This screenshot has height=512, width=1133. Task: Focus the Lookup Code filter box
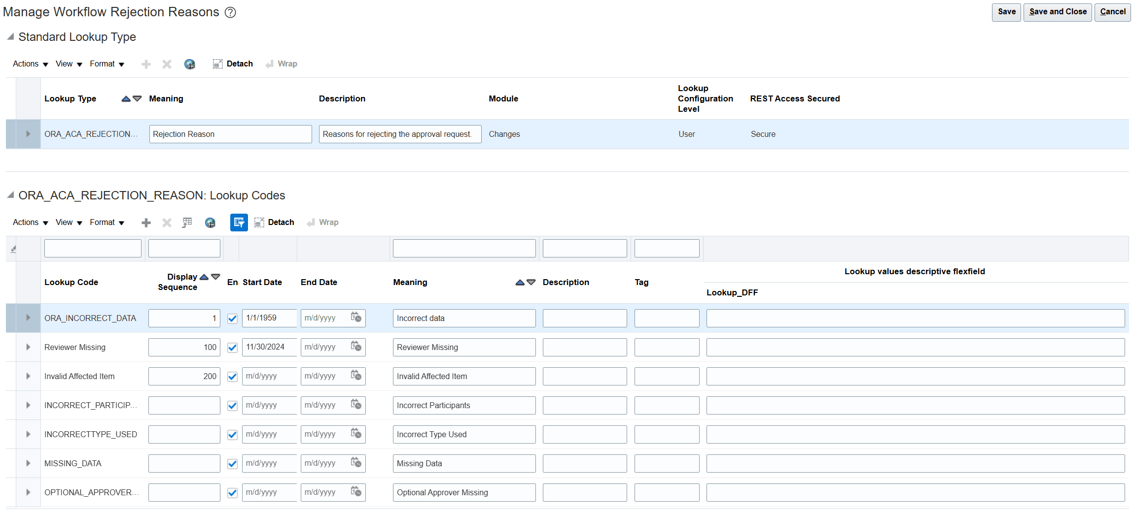coord(93,248)
